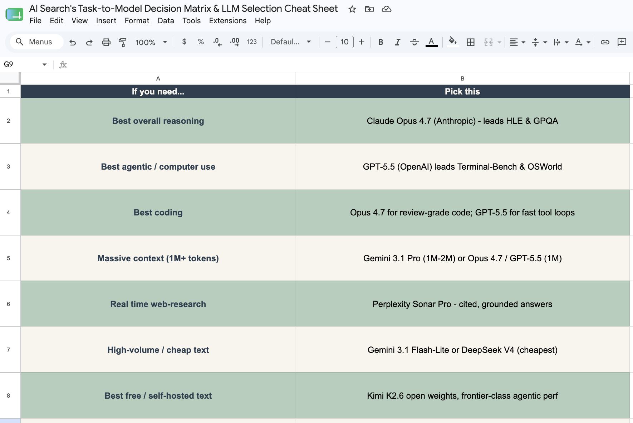
Task: Select cell 'High-volume / cheap text'
Action: pyautogui.click(x=158, y=350)
